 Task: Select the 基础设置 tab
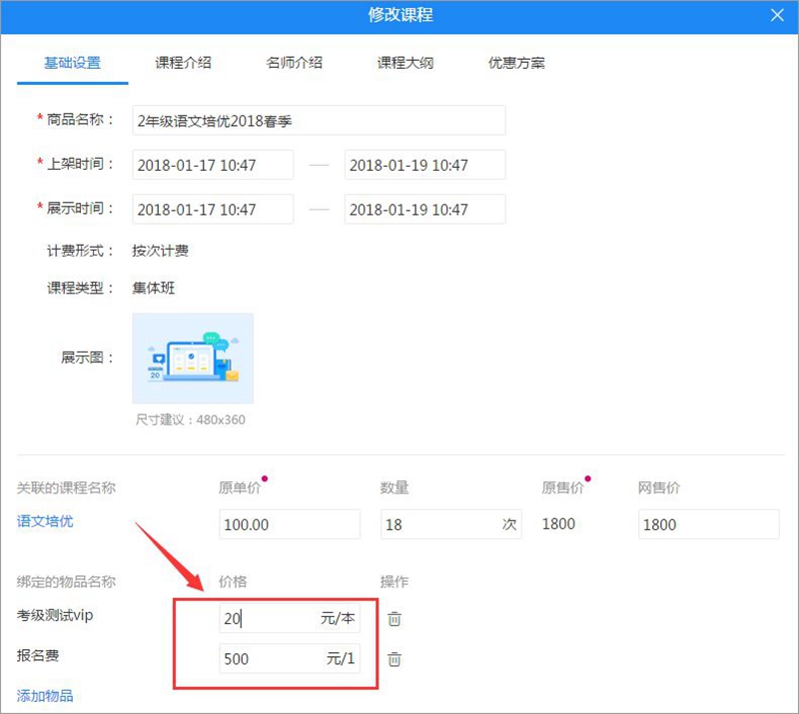coord(72,63)
